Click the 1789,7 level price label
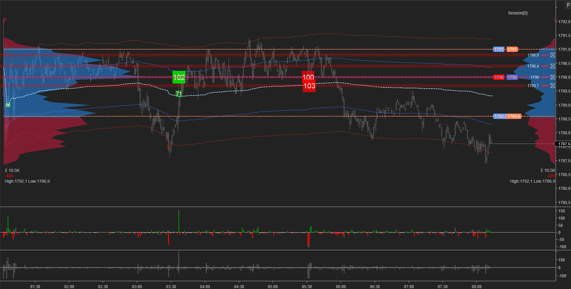 click(533, 86)
